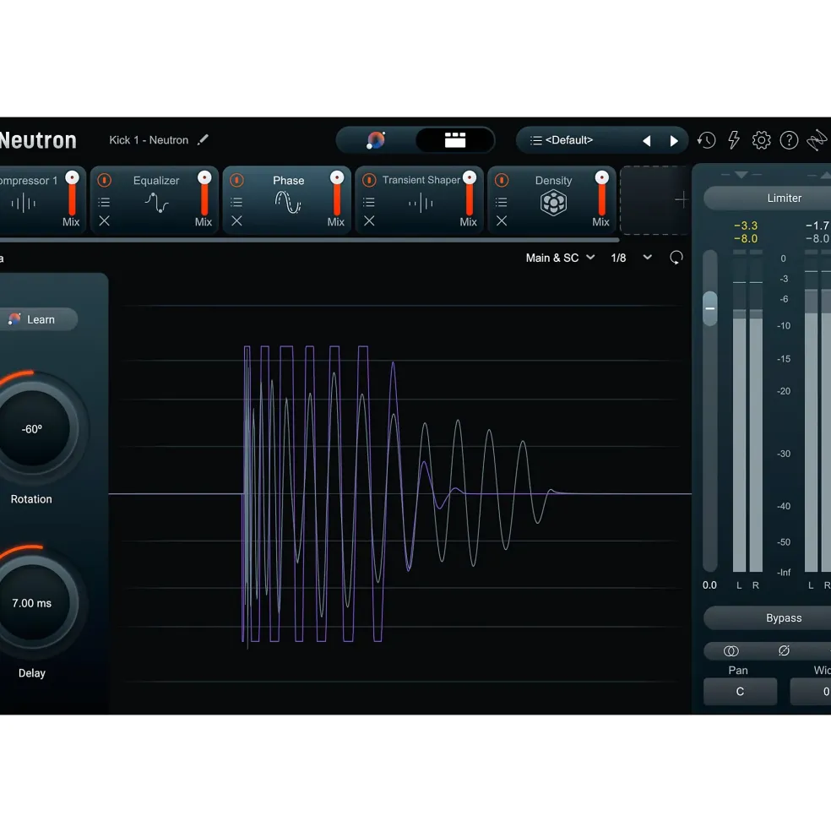Toggle the phase invert icon above Pan
This screenshot has height=832, width=831.
pyautogui.click(x=784, y=651)
